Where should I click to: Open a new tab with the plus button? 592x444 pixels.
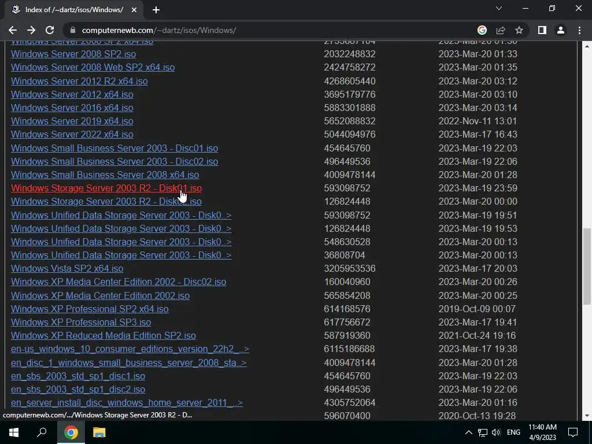tap(156, 10)
